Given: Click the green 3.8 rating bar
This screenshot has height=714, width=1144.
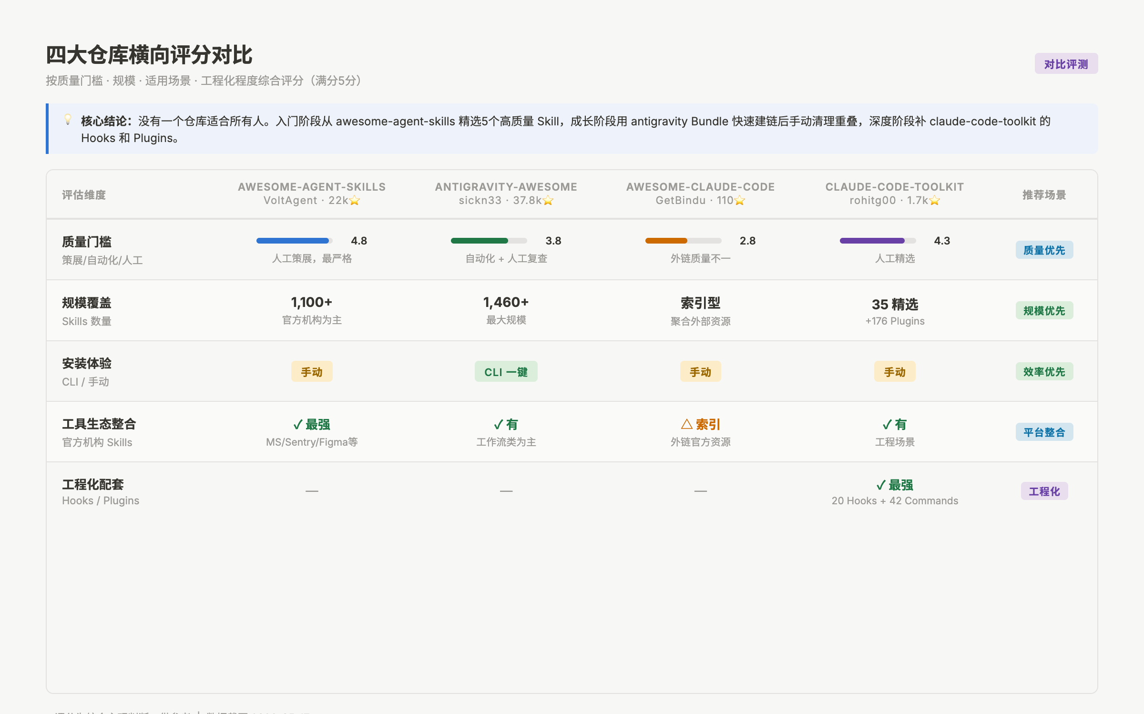Looking at the screenshot, I should coord(489,241).
